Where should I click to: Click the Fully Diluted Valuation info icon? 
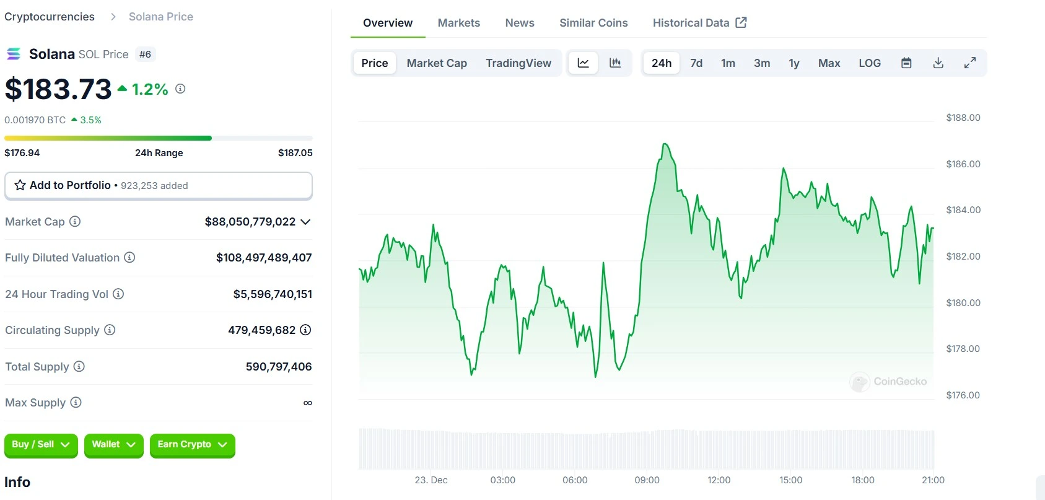pos(129,257)
